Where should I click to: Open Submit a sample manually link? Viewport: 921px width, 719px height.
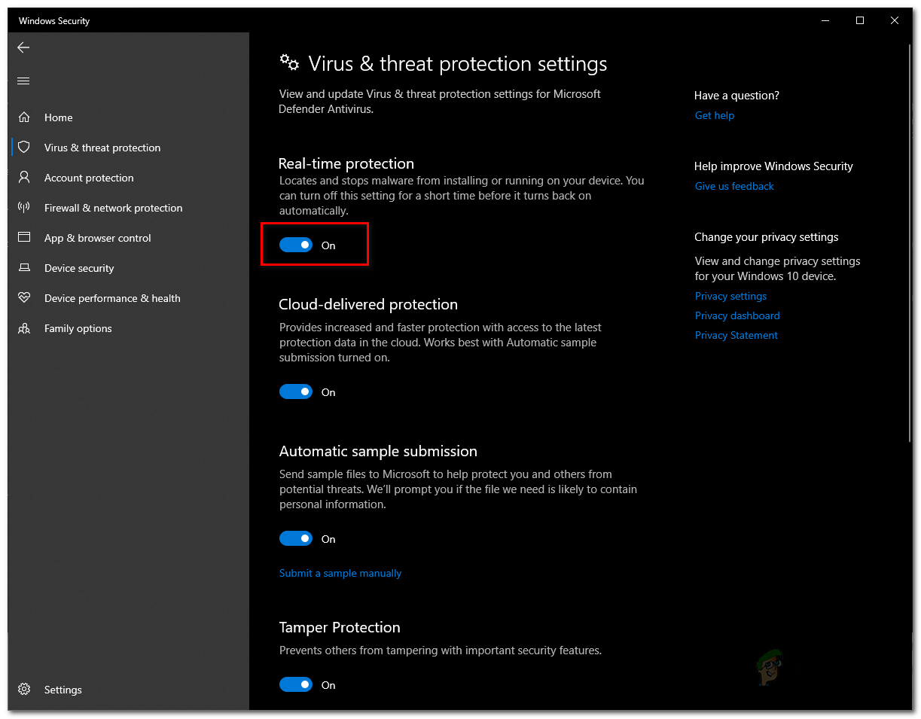(x=340, y=573)
